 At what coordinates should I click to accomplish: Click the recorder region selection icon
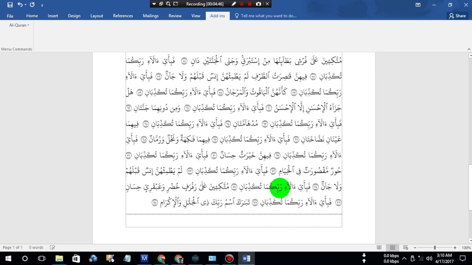click(x=176, y=4)
